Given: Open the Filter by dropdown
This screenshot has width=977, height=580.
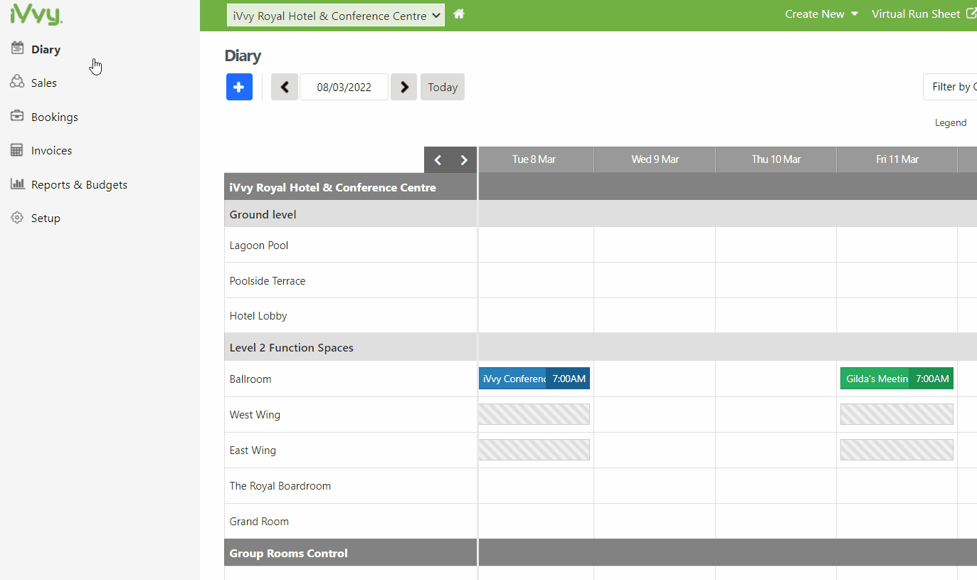Looking at the screenshot, I should (952, 85).
